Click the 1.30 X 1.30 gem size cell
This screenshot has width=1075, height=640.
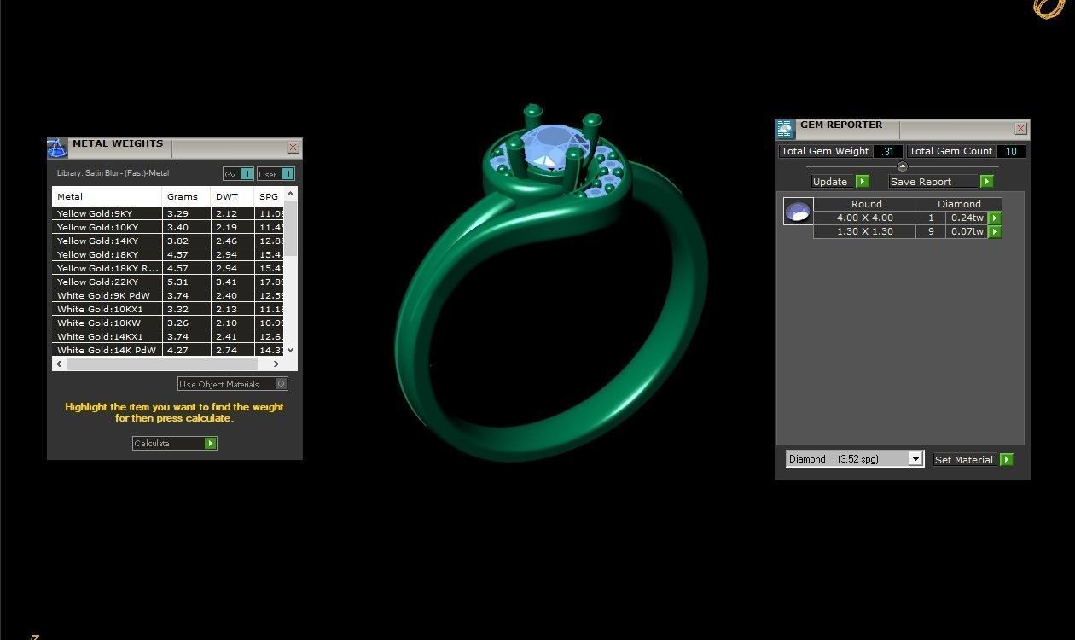tap(864, 231)
